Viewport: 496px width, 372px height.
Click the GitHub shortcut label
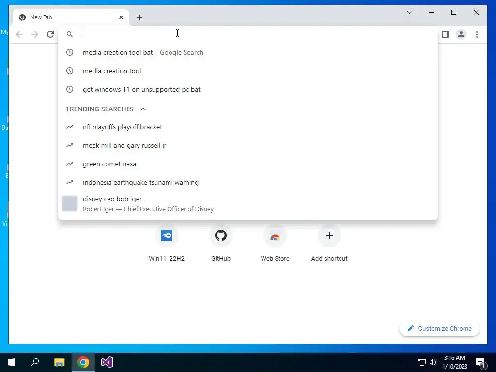point(221,259)
